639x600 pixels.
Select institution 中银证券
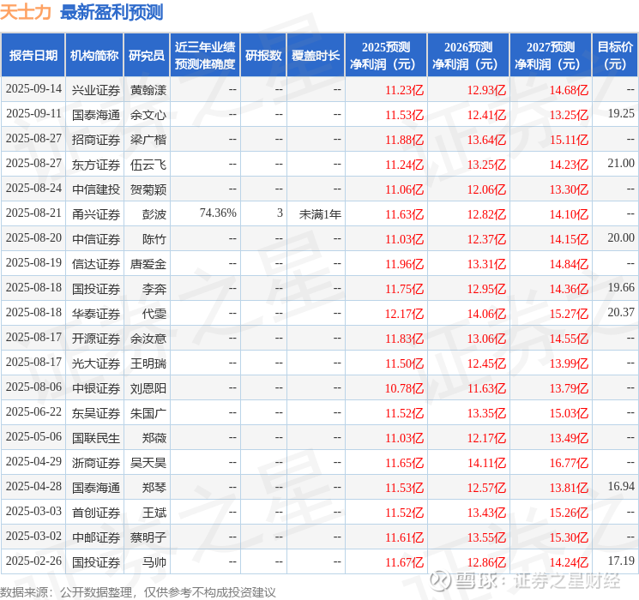(x=96, y=388)
